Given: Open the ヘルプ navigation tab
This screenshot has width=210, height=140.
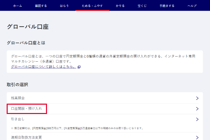Looking at the screenshot, I should click(x=192, y=6).
